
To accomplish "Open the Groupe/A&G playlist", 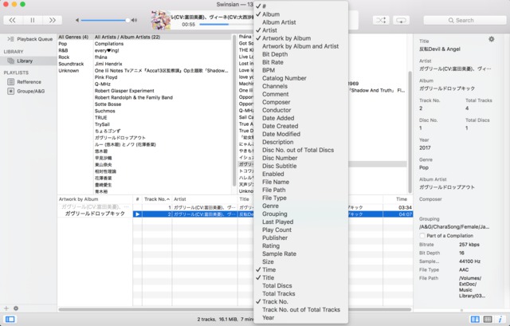I will [x=32, y=91].
